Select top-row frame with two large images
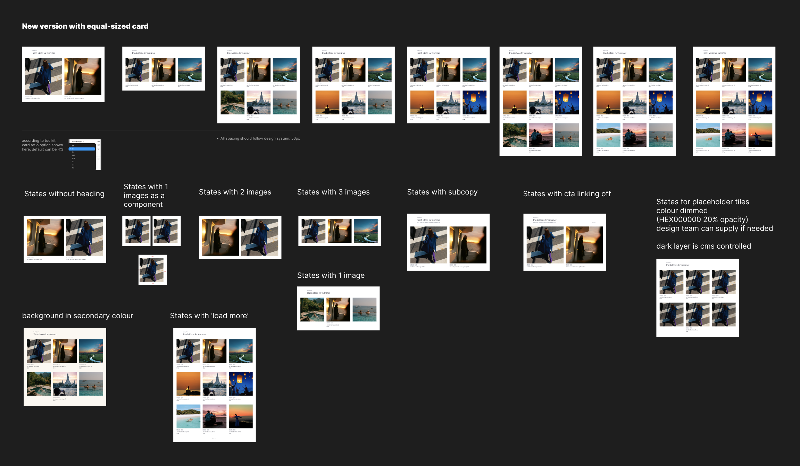This screenshot has height=466, width=800. 63,74
